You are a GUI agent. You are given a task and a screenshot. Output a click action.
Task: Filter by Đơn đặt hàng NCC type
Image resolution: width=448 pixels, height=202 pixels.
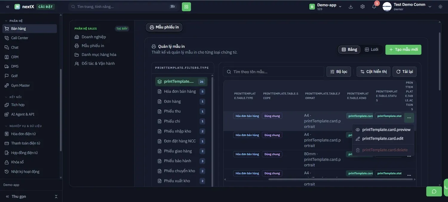click(x=181, y=141)
